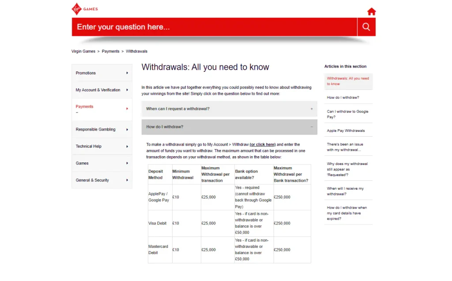
Task: Open the Payments breadcrumb link
Action: (110, 51)
